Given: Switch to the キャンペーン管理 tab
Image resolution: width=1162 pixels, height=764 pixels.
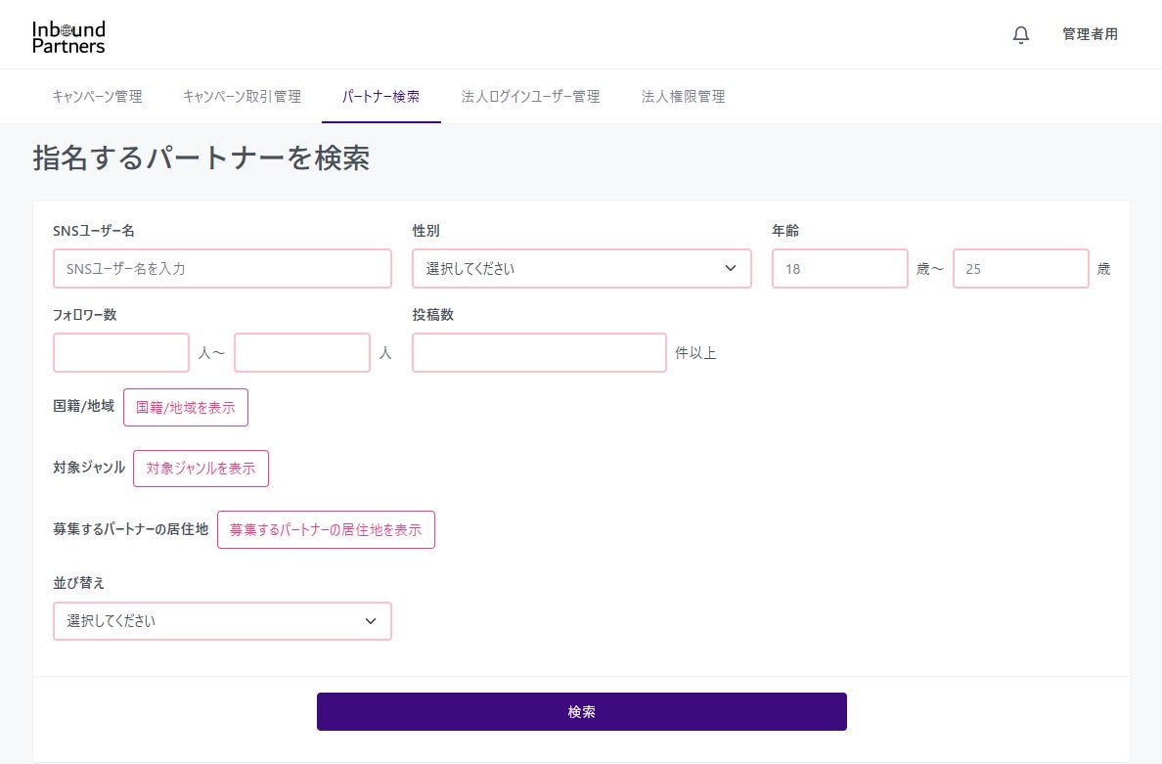Looking at the screenshot, I should point(97,97).
